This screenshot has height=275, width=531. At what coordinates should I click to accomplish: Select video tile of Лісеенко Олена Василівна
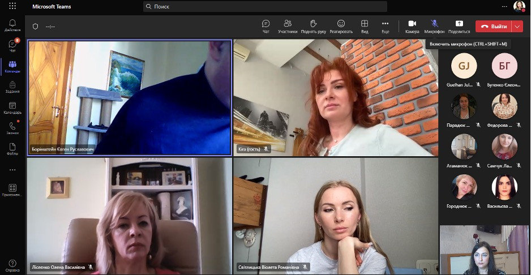click(x=130, y=216)
